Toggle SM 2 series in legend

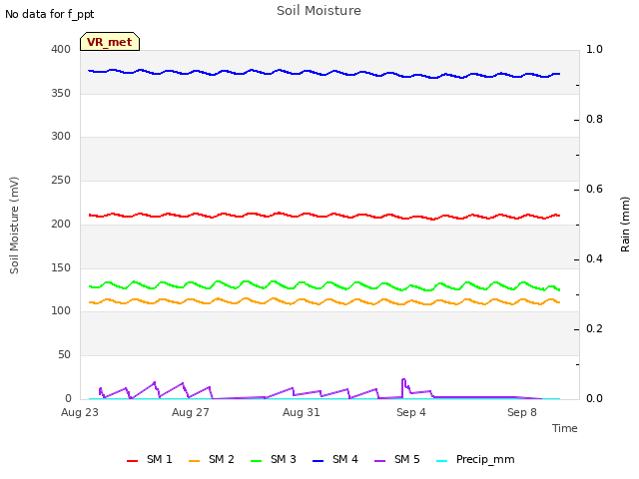click(211, 460)
